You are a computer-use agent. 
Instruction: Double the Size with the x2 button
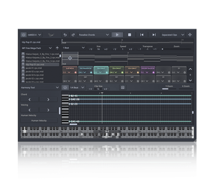(x=106, y=49)
